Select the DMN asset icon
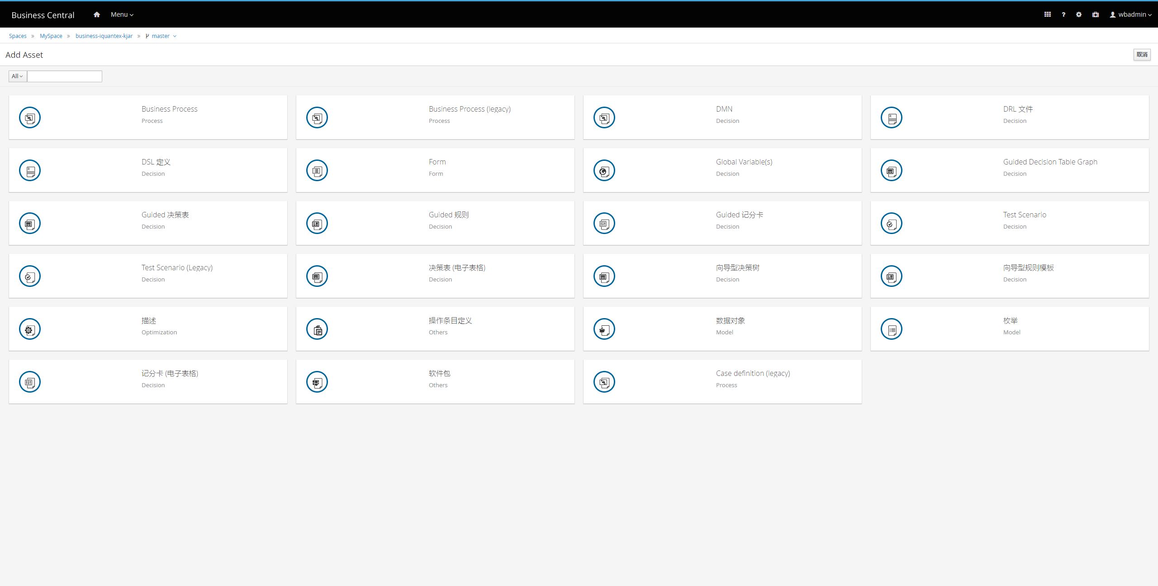The height and width of the screenshot is (586, 1158). coord(604,117)
